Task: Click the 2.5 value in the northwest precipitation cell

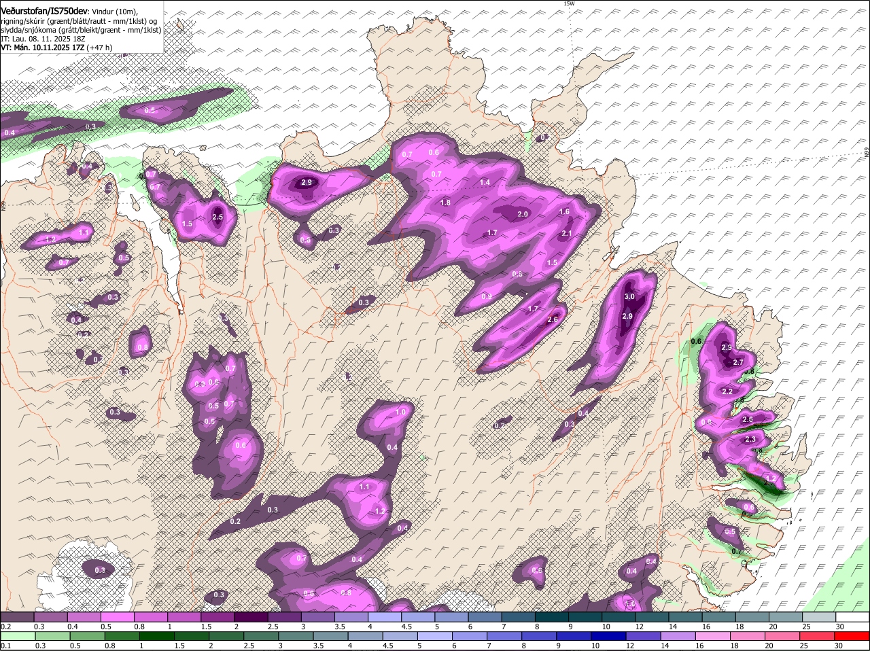Action: point(217,217)
